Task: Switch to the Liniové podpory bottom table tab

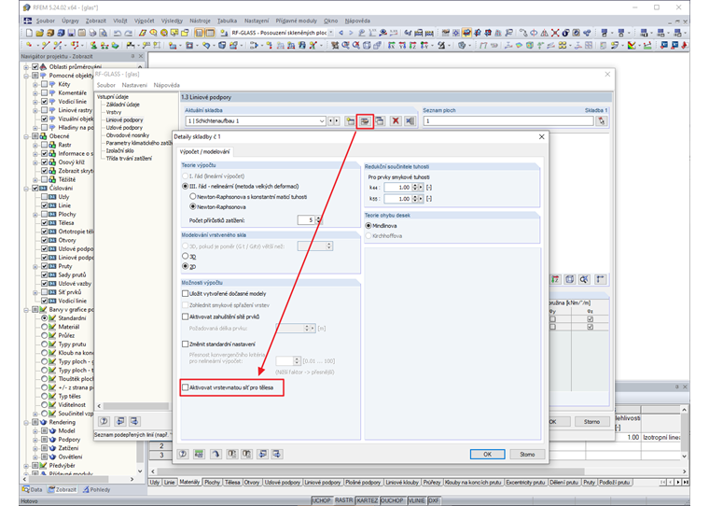Action: 322,483
